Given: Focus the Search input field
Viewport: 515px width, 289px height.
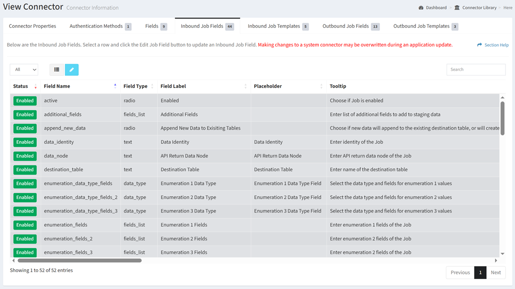Looking at the screenshot, I should 476,70.
